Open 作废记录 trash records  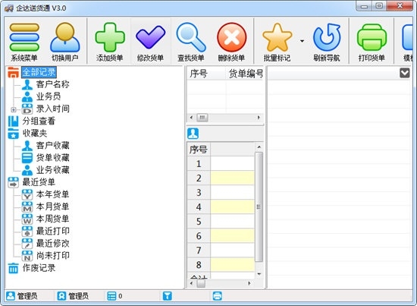[39, 268]
